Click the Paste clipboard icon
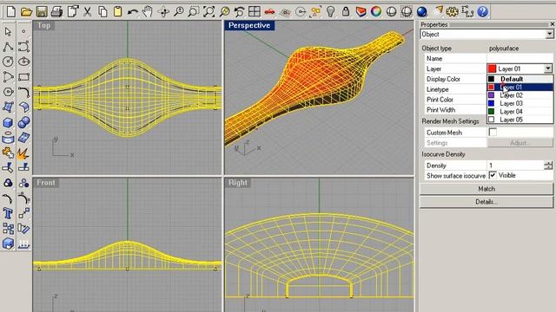 coord(118,12)
